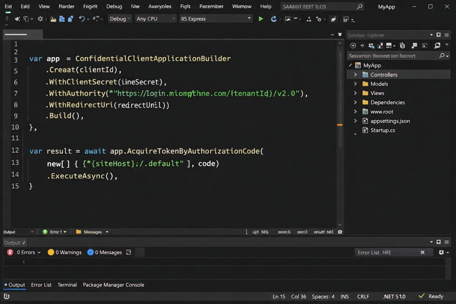Toggle the 0 Warnings filter

click(x=65, y=252)
